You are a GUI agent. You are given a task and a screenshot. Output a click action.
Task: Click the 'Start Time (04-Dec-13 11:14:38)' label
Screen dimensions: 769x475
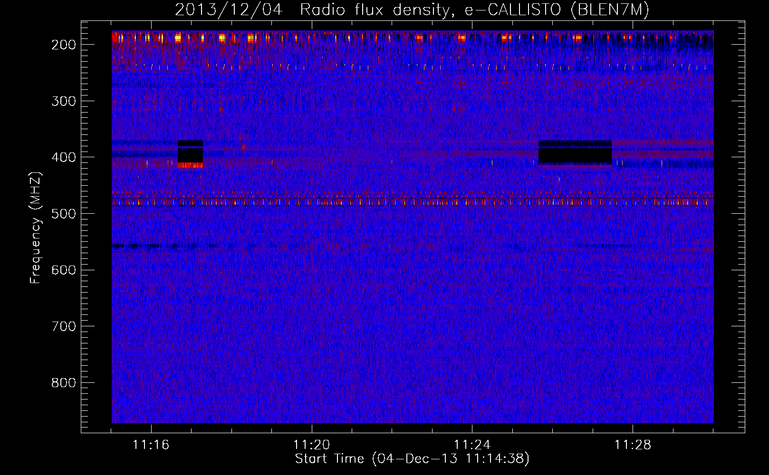412,459
